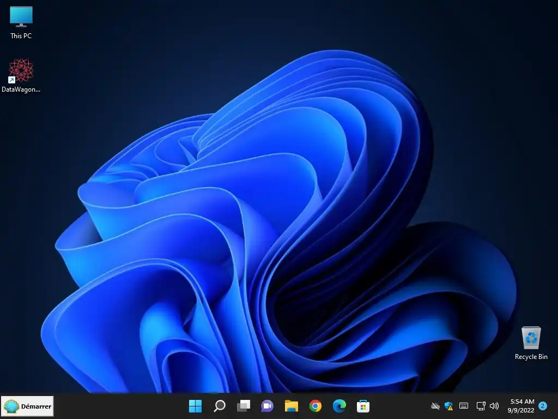Launch Google Chrome from the taskbar
558x419 pixels.
coord(316,406)
